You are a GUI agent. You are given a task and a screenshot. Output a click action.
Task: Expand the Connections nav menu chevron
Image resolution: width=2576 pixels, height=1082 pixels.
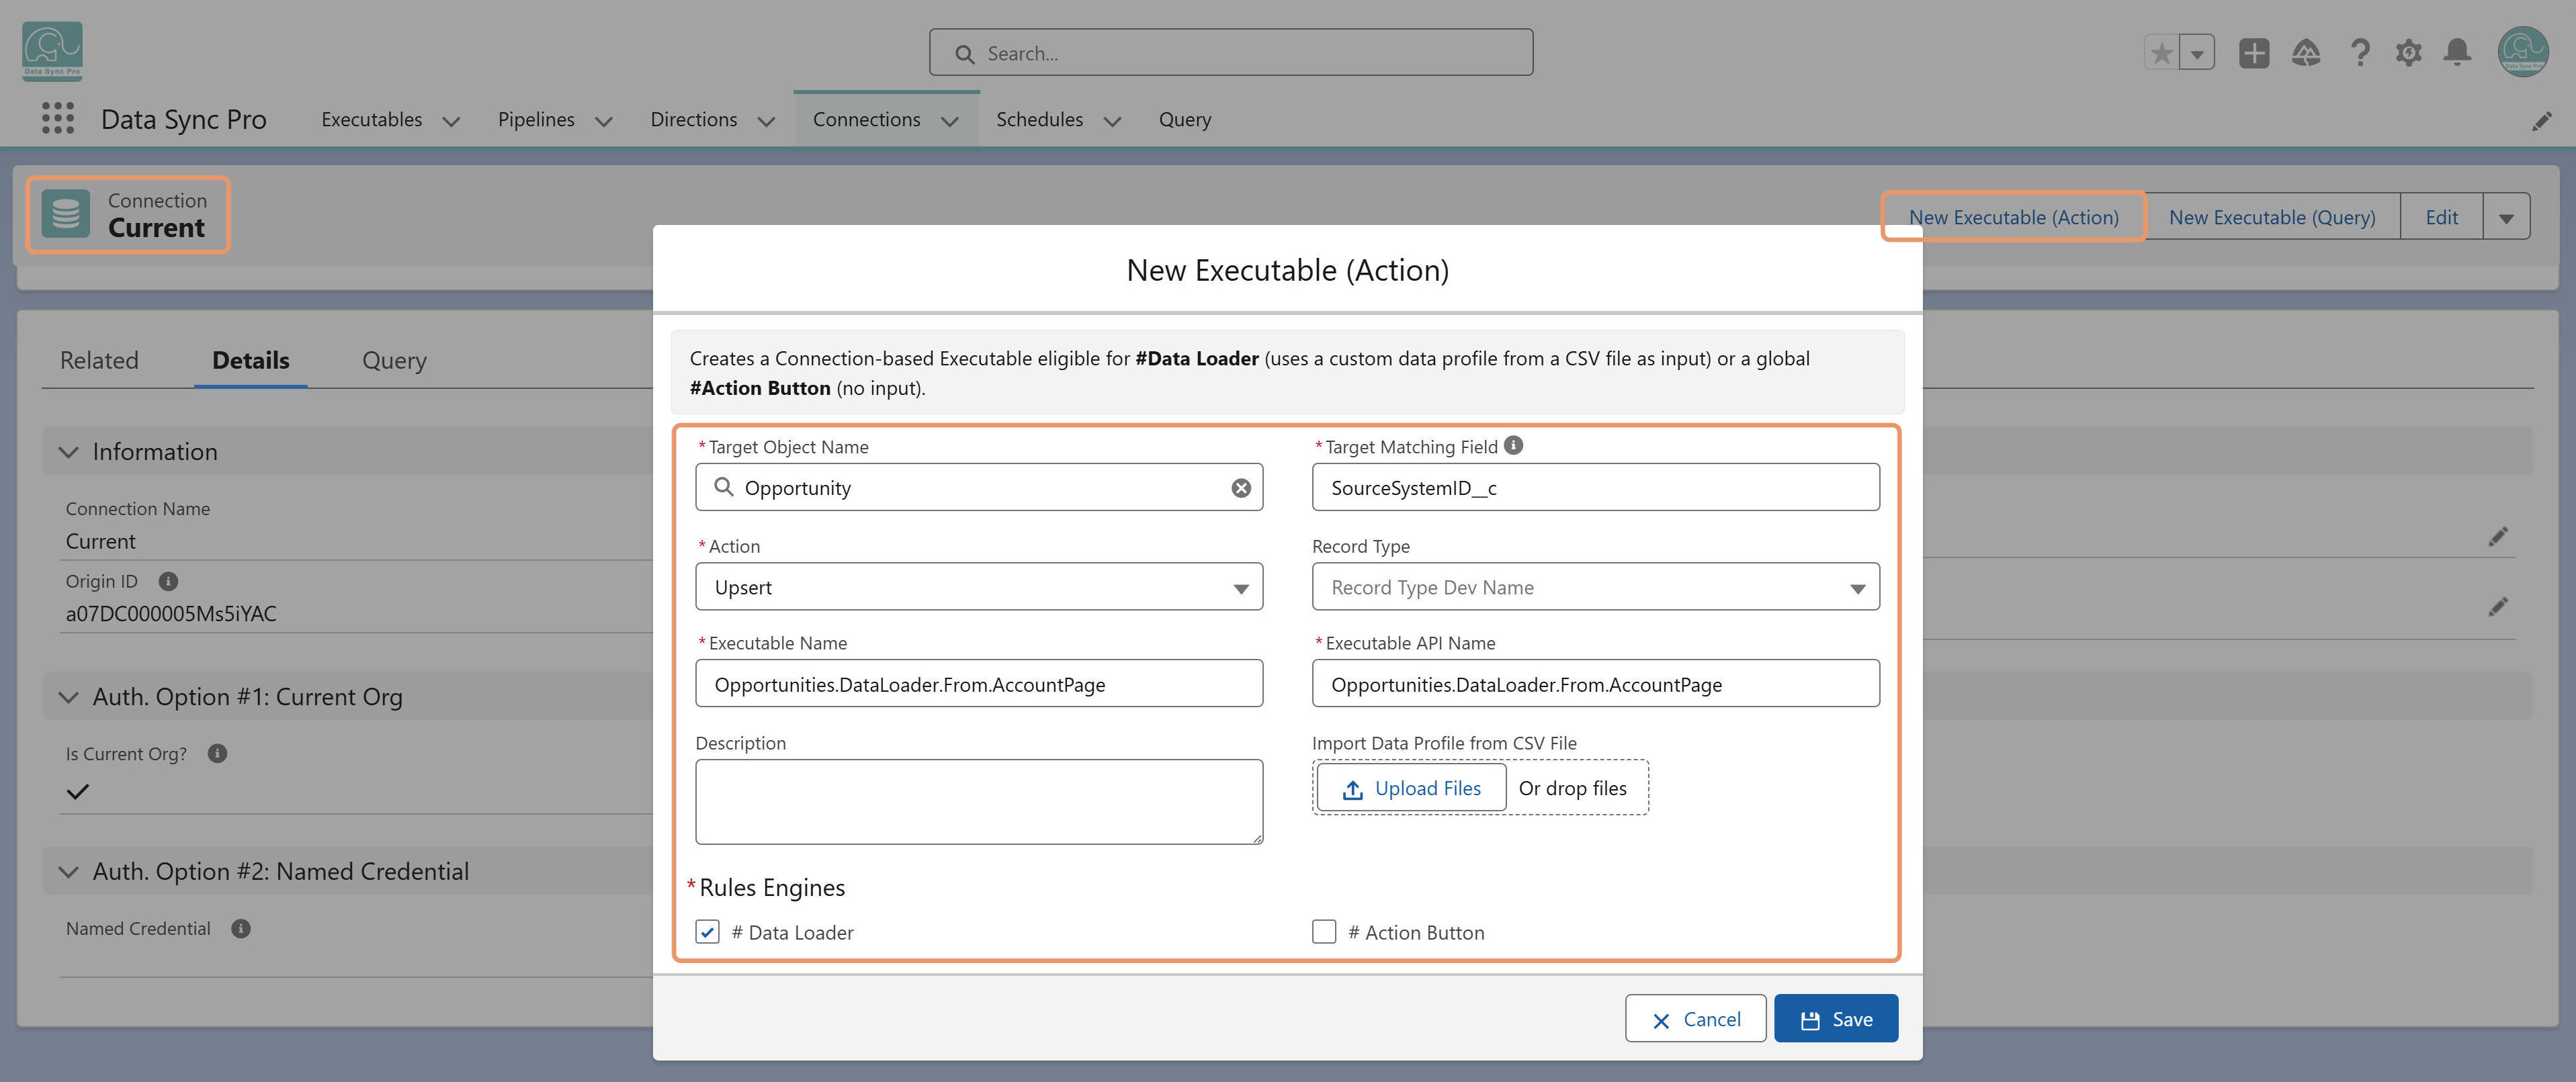point(949,121)
